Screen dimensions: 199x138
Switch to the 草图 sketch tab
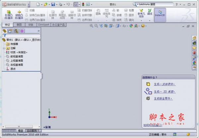[20, 25]
